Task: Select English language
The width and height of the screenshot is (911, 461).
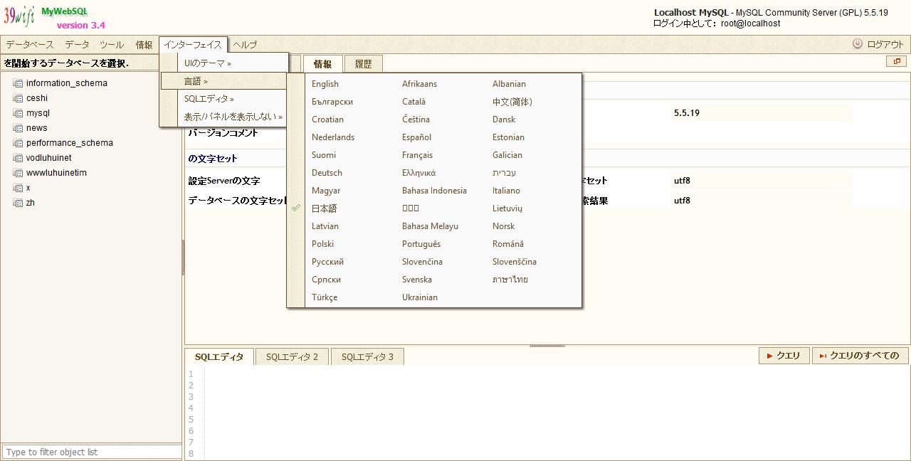Action: coord(325,84)
